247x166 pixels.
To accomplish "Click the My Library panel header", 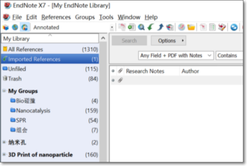I will click(50, 39).
